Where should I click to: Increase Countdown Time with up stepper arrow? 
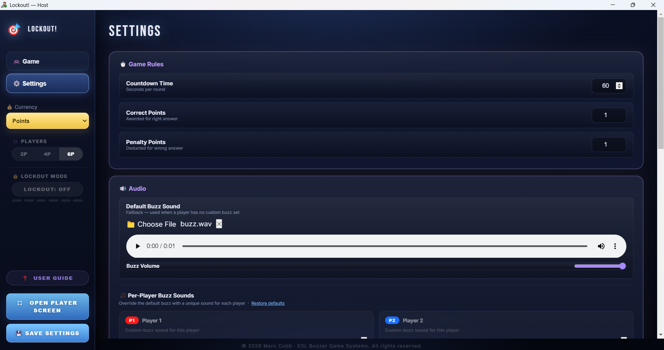coord(619,84)
